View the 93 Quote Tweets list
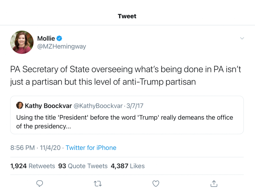The height and width of the screenshot is (191, 255). pyautogui.click(x=83, y=166)
